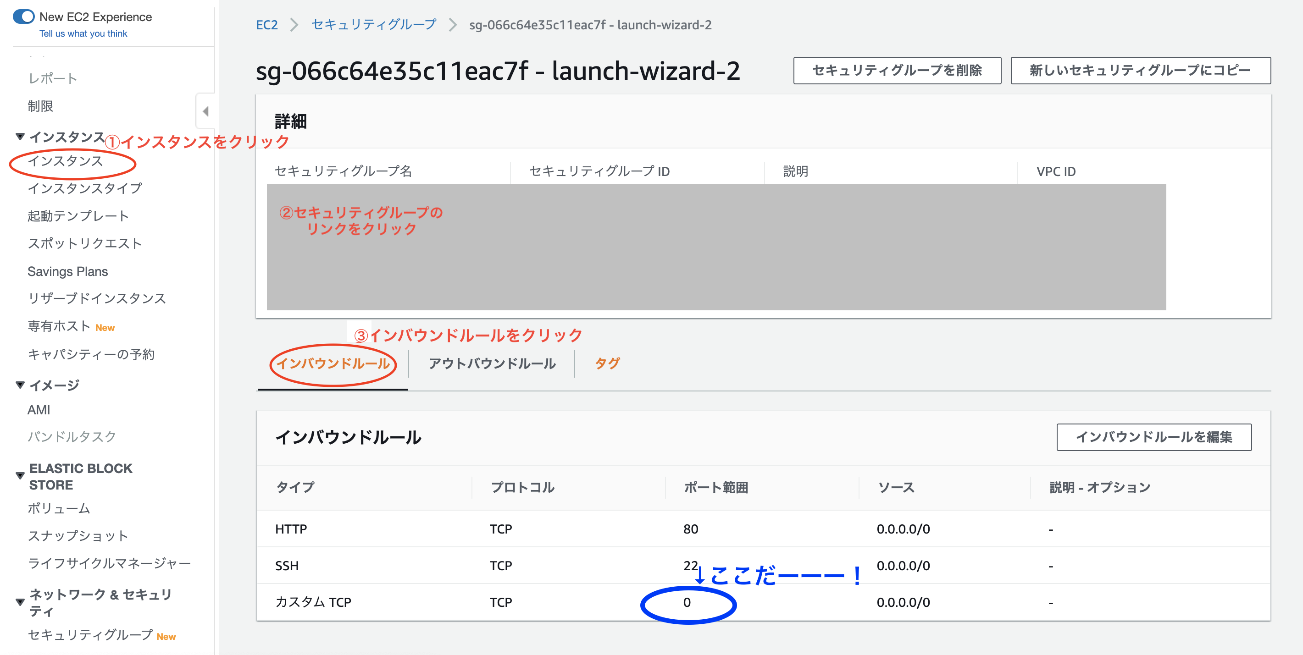The height and width of the screenshot is (655, 1303).
Task: Click セキュリティグループを削除 button
Action: 897,70
